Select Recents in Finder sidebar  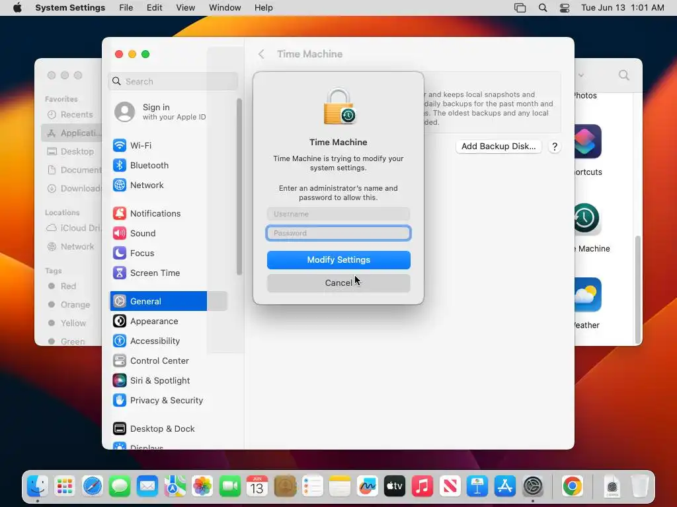tap(71, 115)
